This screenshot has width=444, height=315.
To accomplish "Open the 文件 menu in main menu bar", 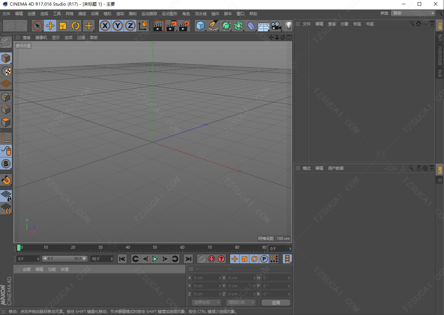I will click(x=6, y=14).
